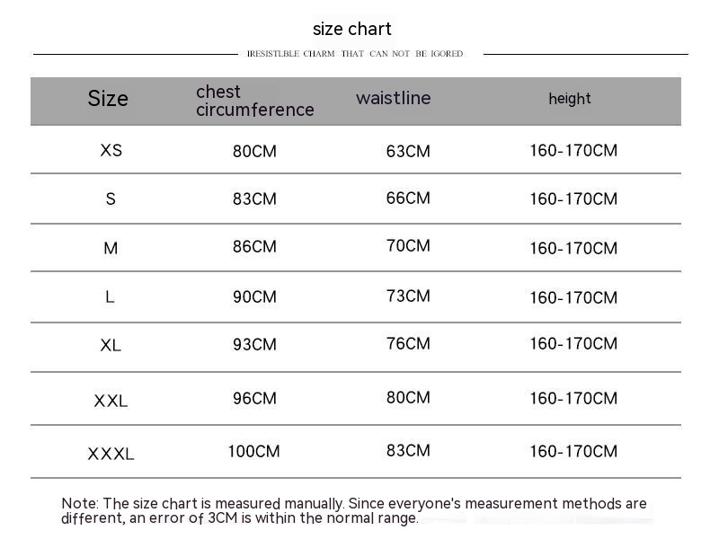Select the XXXL size row label
Screen dimensions: 710x548
pos(111,454)
